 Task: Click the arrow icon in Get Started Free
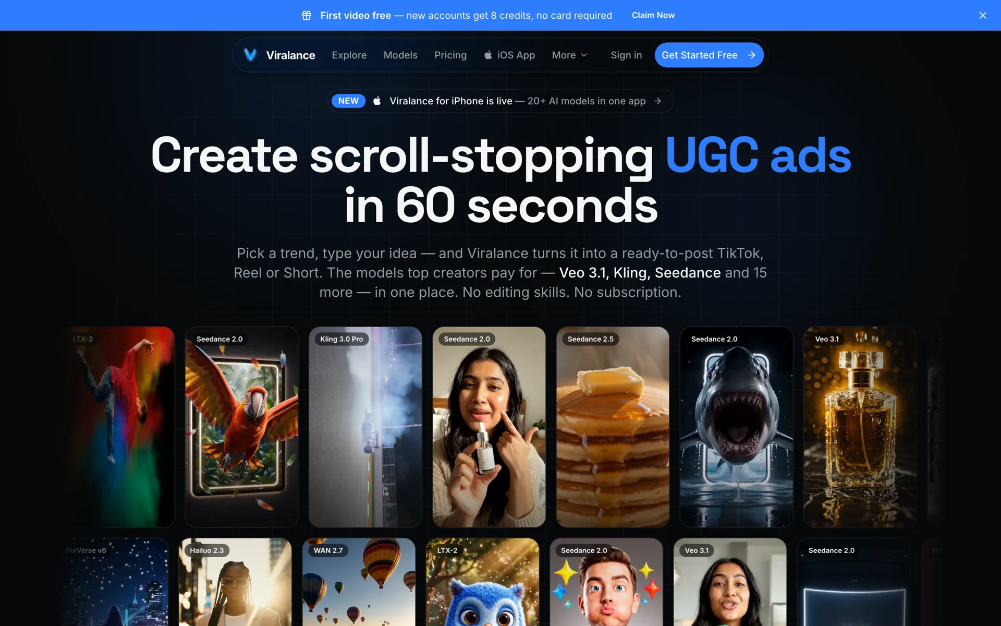(x=751, y=55)
